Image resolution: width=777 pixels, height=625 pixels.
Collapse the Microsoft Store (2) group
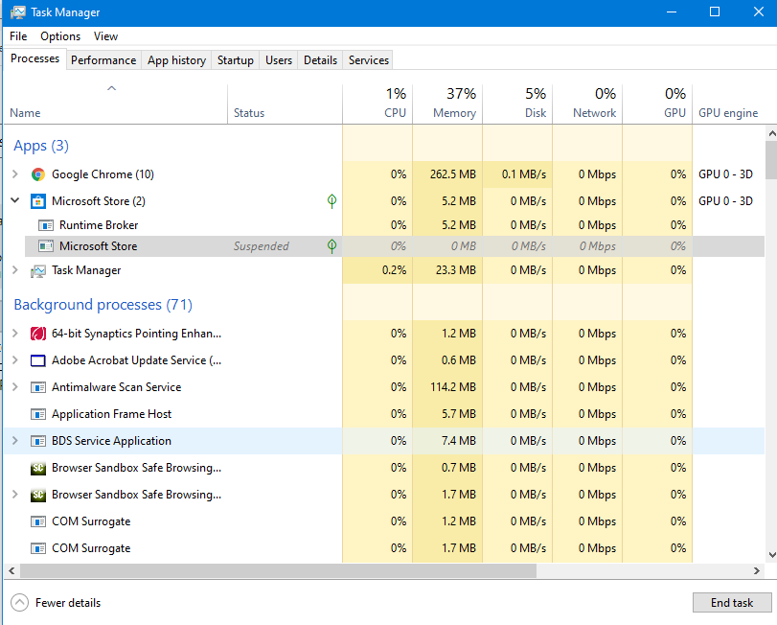tap(15, 200)
